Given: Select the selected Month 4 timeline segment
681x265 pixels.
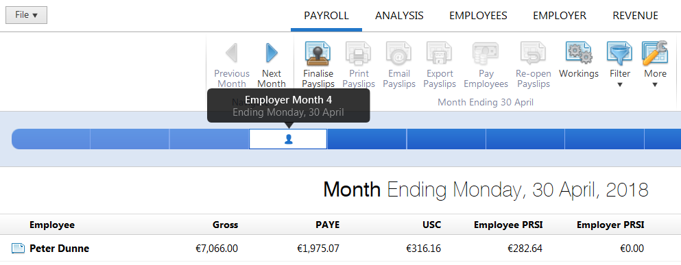Looking at the screenshot, I should [x=288, y=139].
